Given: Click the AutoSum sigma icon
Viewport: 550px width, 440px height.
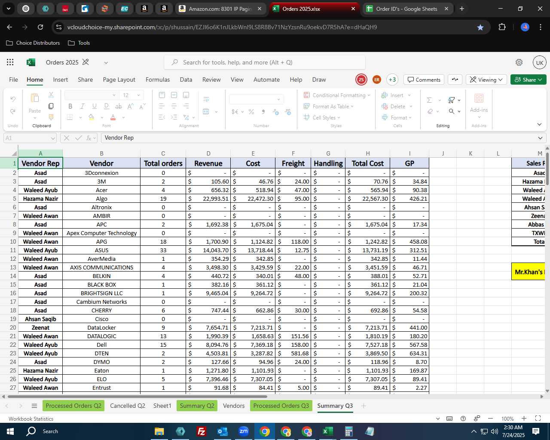Looking at the screenshot, I should (429, 100).
